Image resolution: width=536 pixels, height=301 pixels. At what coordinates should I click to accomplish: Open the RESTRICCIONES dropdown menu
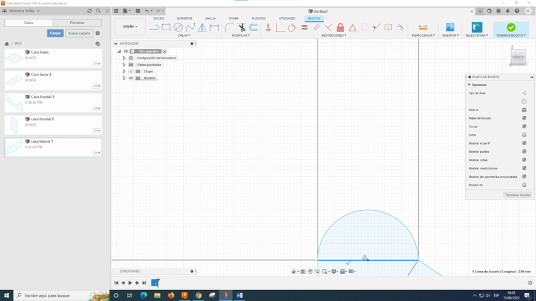click(333, 35)
